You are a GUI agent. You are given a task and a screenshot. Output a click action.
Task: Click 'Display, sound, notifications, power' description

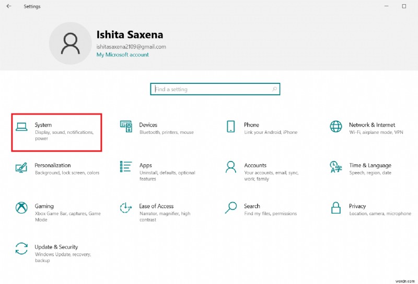pos(64,135)
